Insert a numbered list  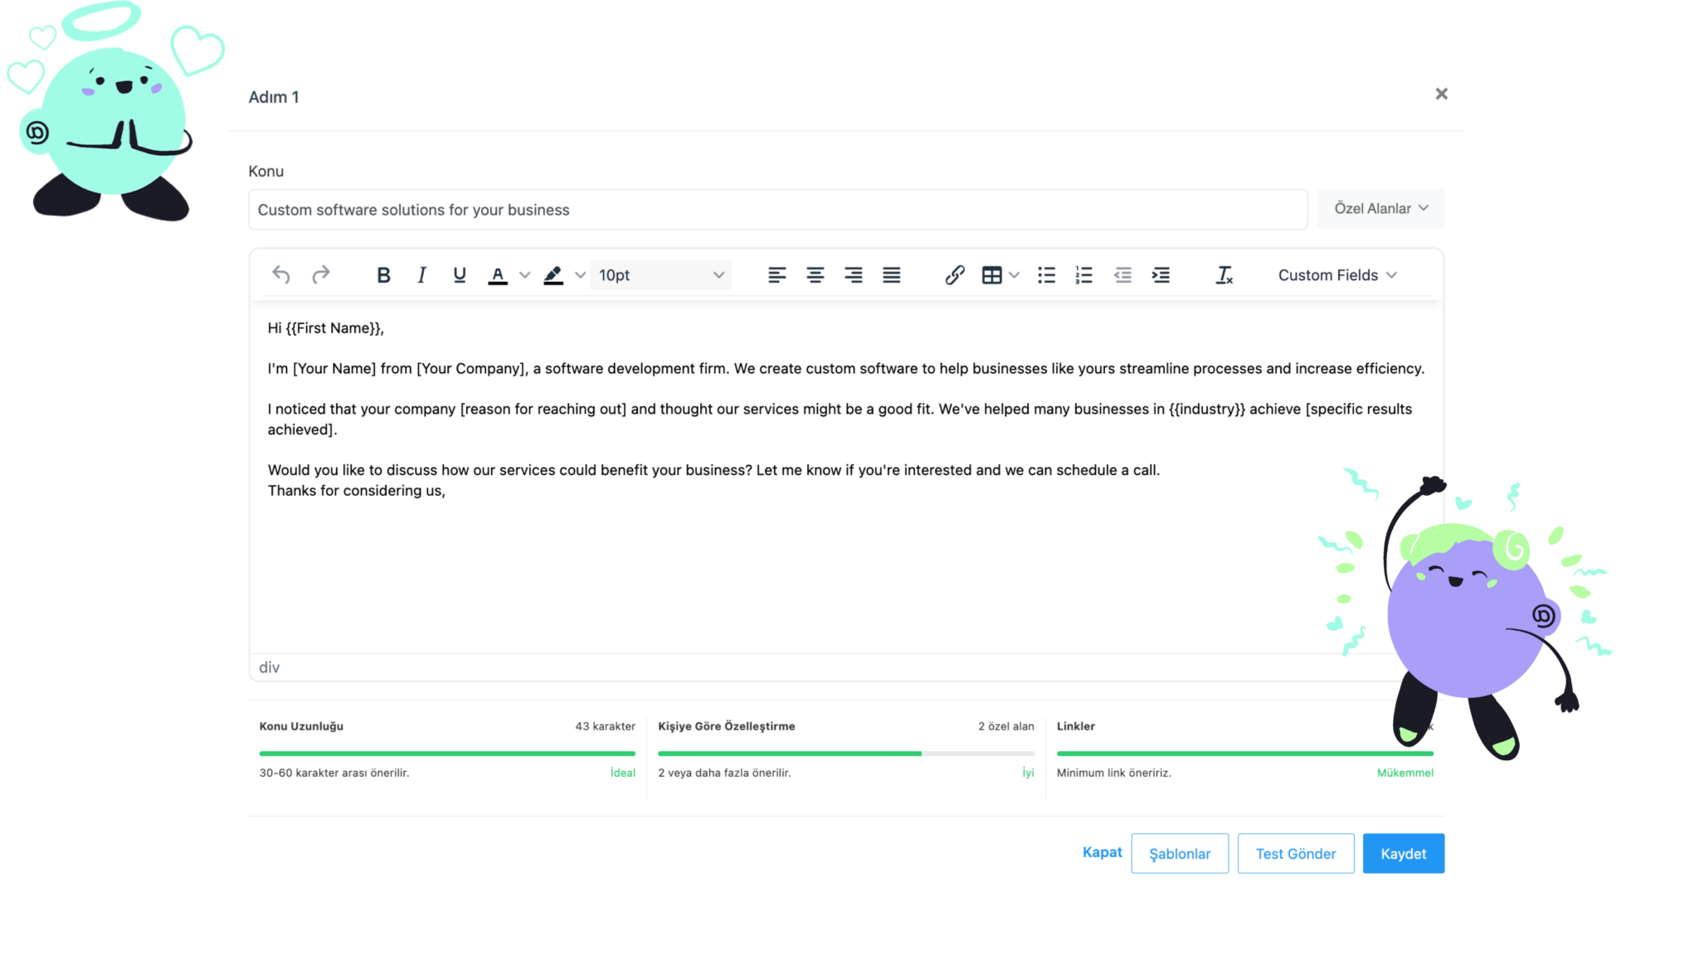click(1083, 275)
